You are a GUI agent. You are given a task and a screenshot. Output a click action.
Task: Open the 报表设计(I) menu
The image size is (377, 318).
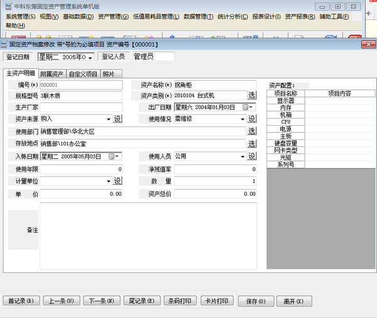tap(266, 16)
